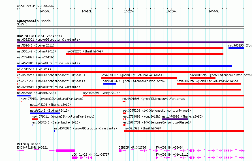Viewport: 252px width, 161px height.
Task: Select the purple nsv4322351 variant bar
Action: 130,42
